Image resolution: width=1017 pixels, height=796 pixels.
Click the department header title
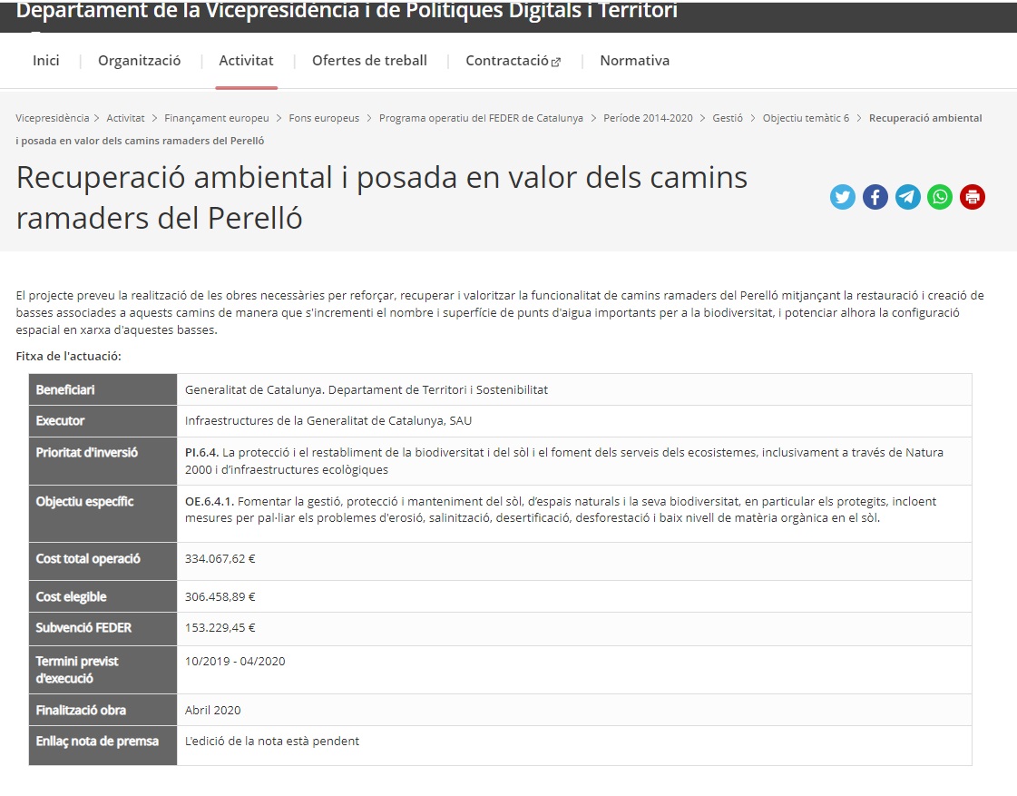[x=347, y=10]
